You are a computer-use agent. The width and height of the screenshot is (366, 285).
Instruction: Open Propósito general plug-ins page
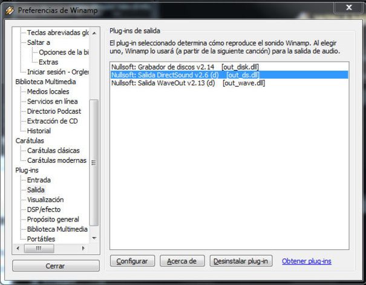pyautogui.click(x=53, y=219)
